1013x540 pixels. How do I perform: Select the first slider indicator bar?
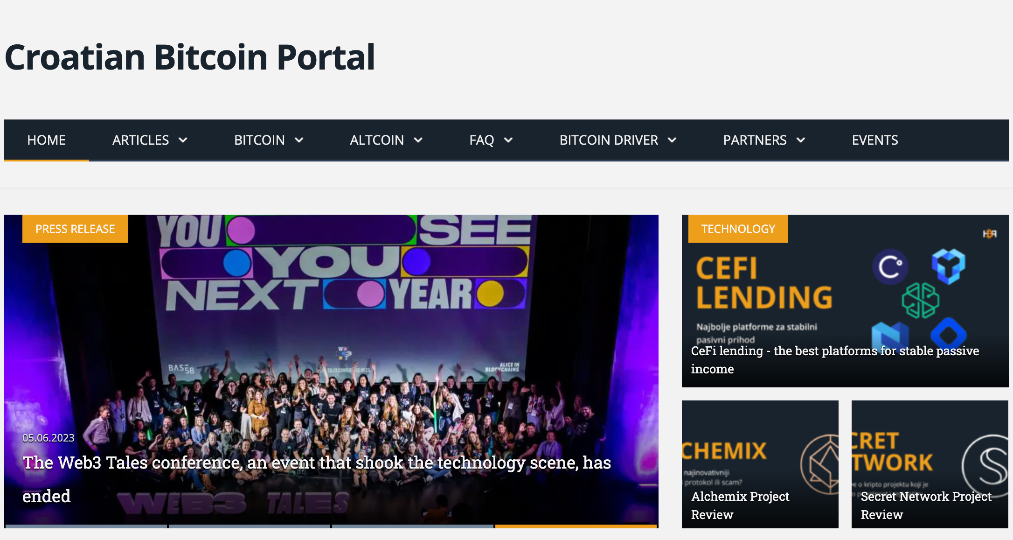pyautogui.click(x=86, y=526)
